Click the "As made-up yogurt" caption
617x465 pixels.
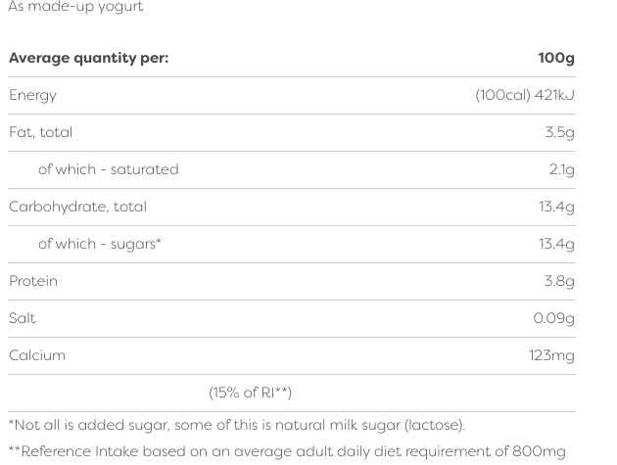75,7
